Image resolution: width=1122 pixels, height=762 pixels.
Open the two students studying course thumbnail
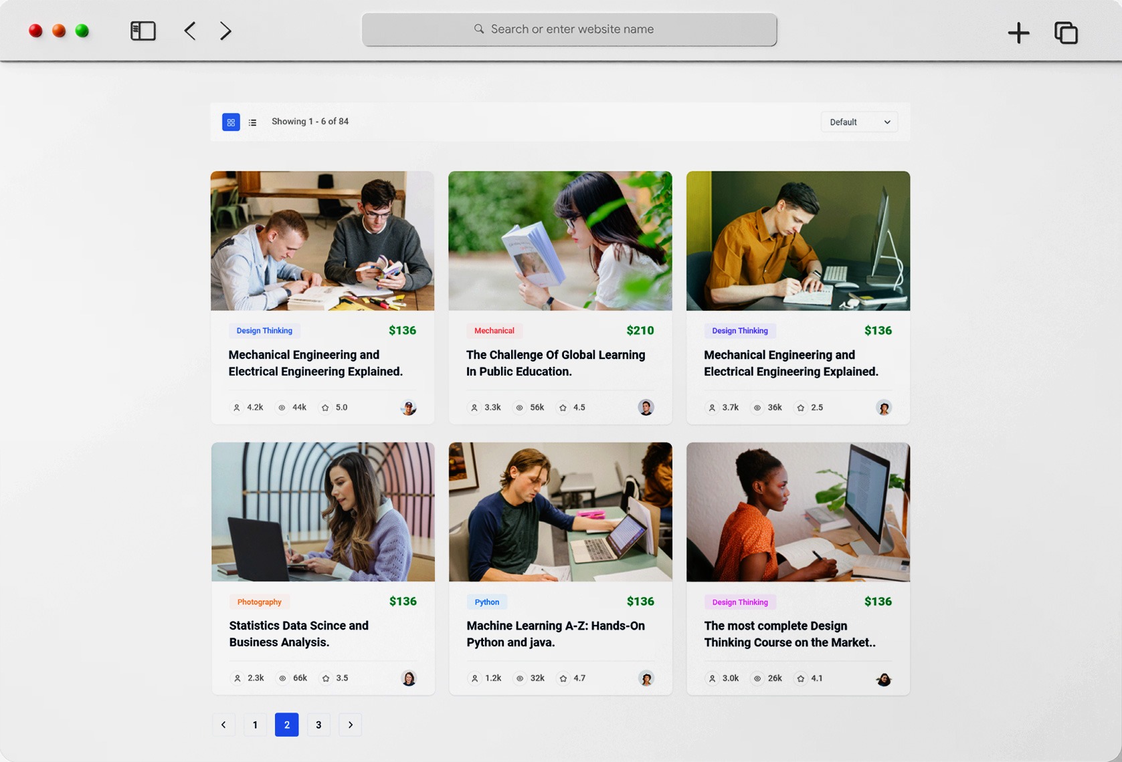coord(322,241)
